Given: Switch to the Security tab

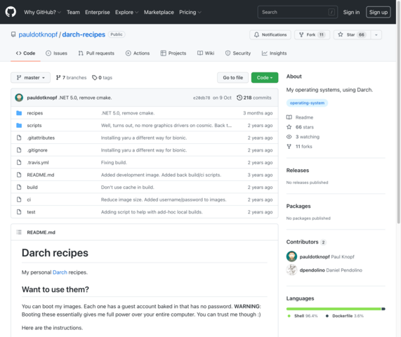Looking at the screenshot, I should [238, 53].
